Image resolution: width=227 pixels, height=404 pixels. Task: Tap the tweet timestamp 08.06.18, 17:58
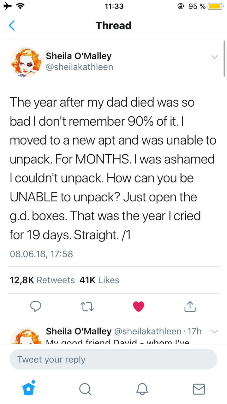[41, 253]
